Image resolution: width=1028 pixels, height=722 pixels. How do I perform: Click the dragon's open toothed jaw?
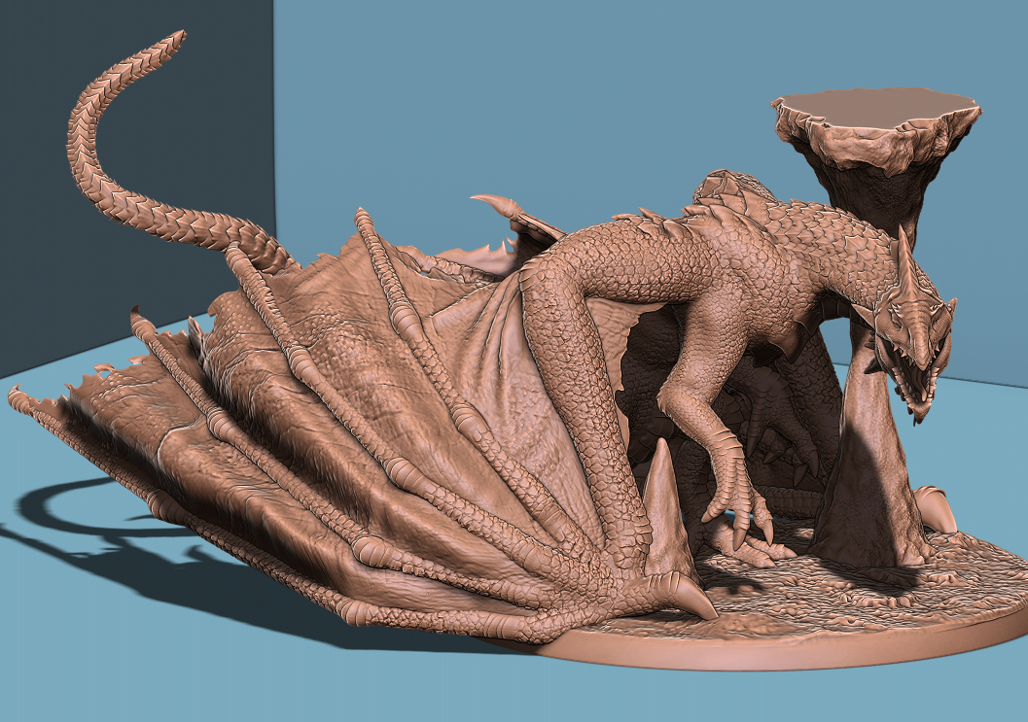[x=909, y=384]
